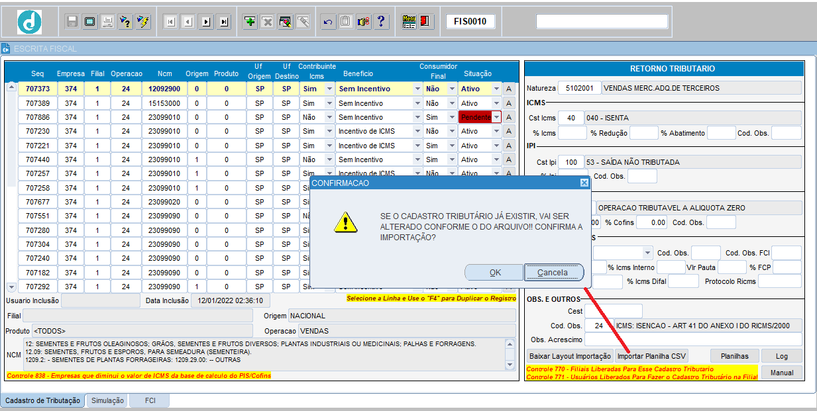Click the NCM description scrollbar down arrow
This screenshot has height=411, width=817.
point(510,365)
